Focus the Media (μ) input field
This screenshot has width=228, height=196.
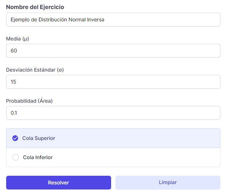[x=113, y=51]
